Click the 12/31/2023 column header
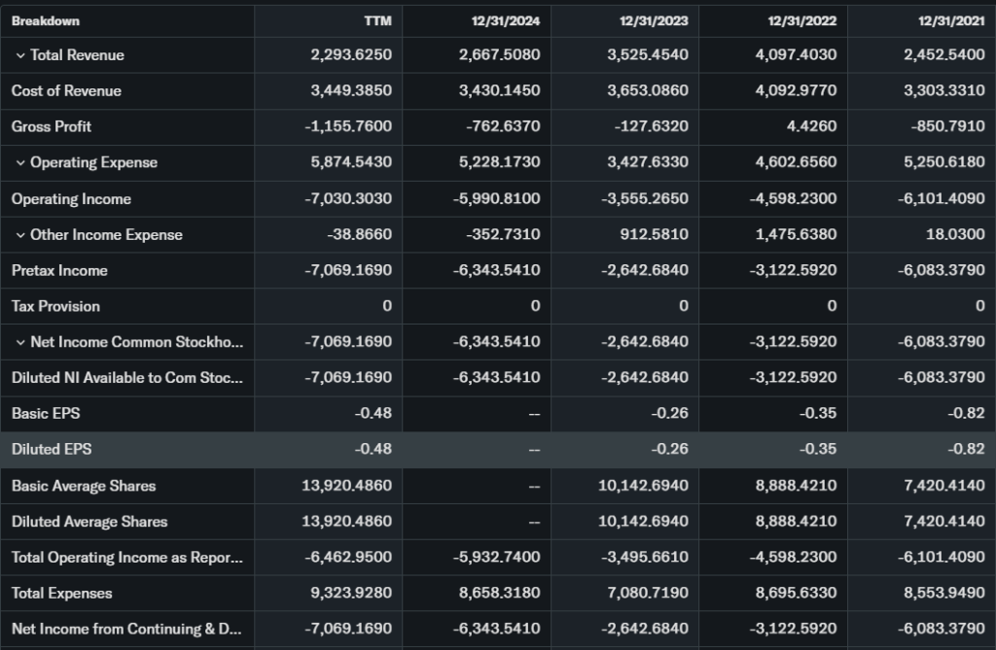 (x=654, y=20)
